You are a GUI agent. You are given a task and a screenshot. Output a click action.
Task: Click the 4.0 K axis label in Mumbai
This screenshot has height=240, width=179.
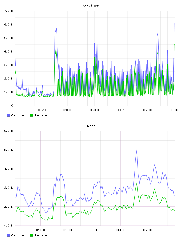(x=9, y=169)
